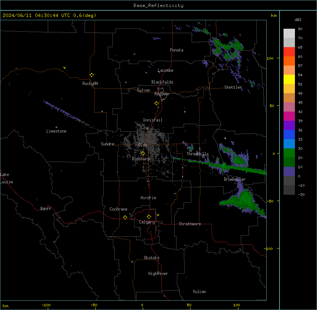317x310 pixels.
Task: Click the Strathmore label
Action: click(190, 224)
